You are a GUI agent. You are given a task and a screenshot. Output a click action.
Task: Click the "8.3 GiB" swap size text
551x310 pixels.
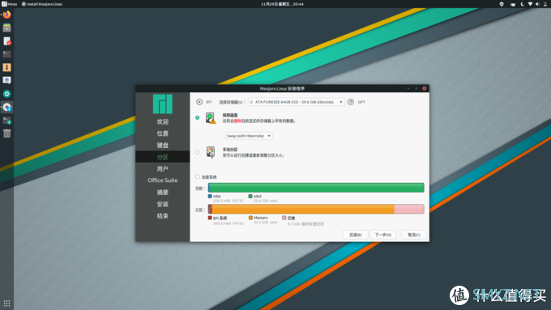pos(293,224)
